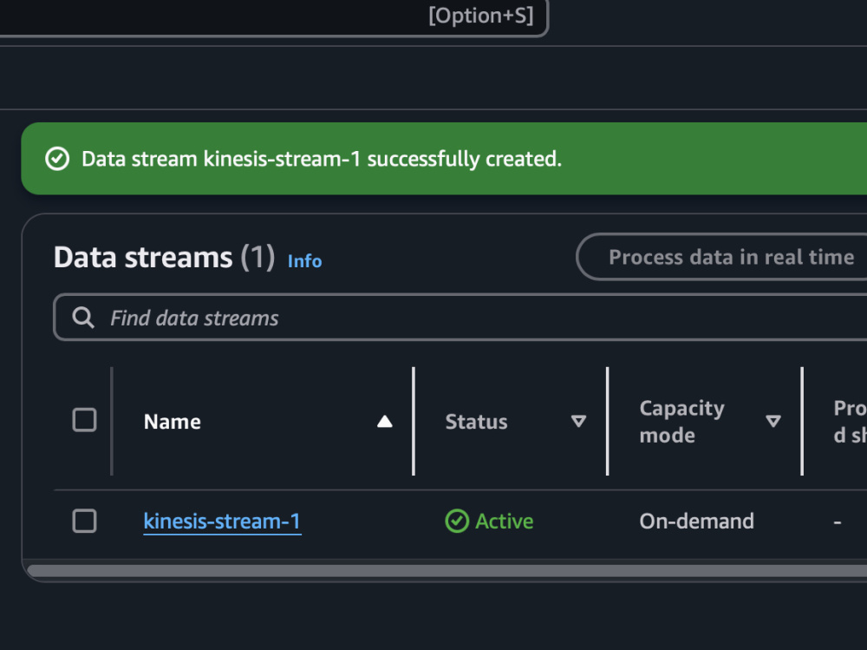867x650 pixels.
Task: Click the On-demand capacity mode cell
Action: 697,522
